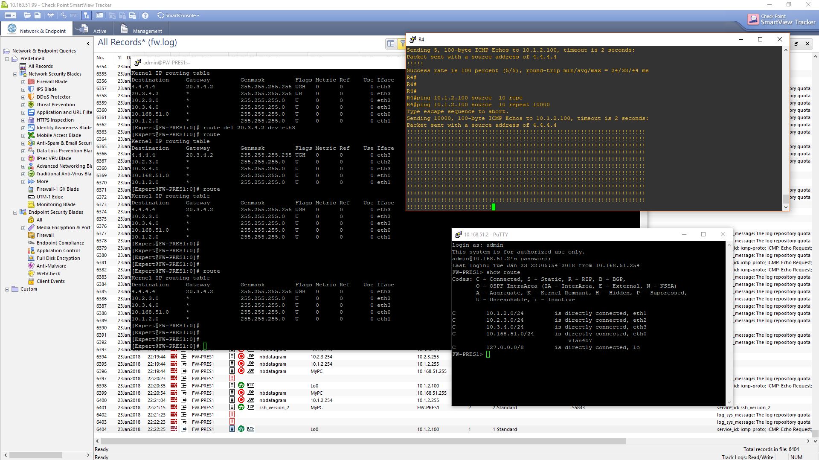
Task: Open Client Events query
Action: click(51, 281)
